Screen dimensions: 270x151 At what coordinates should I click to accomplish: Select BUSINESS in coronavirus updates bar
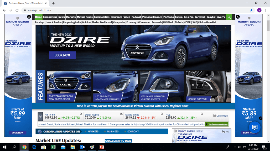(113, 131)
